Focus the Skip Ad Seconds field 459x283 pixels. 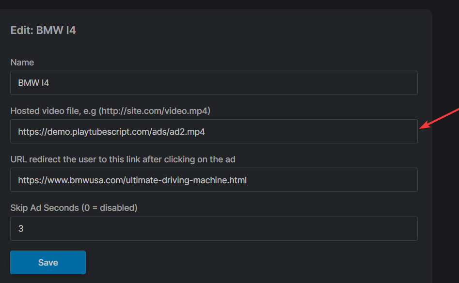click(213, 229)
